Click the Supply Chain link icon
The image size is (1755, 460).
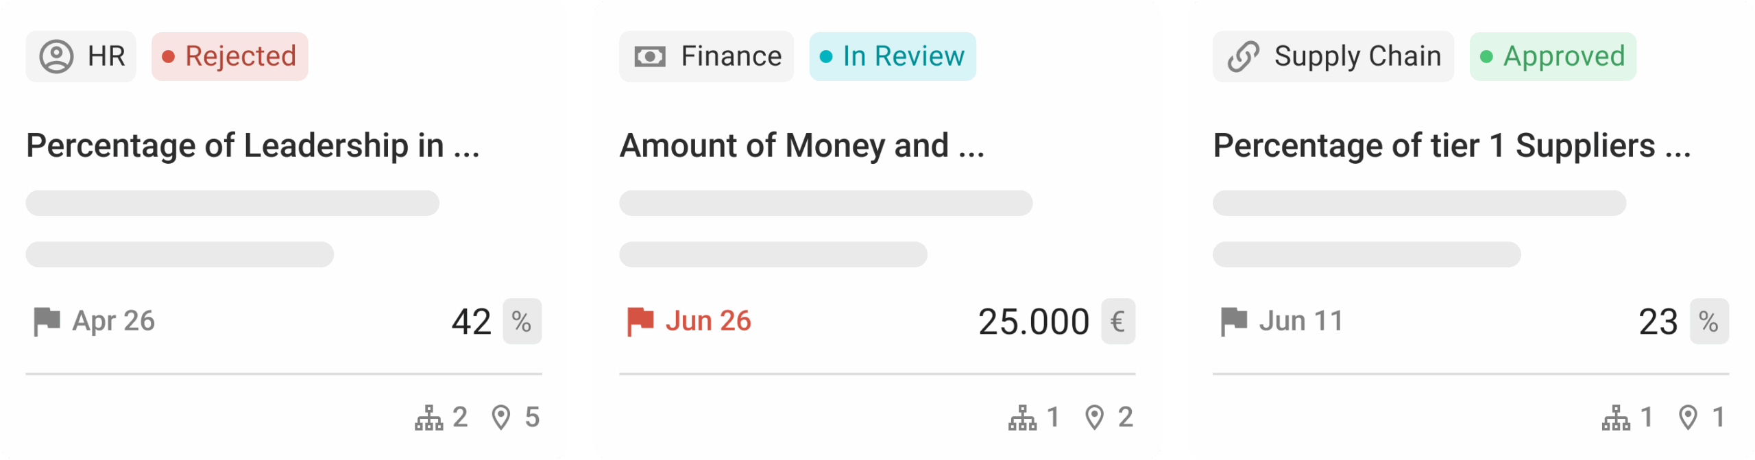[1243, 56]
